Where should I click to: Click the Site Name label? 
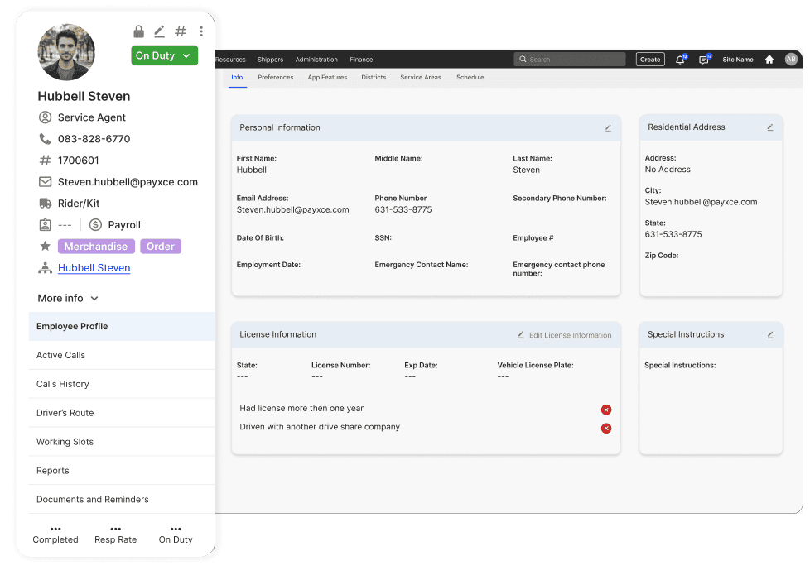(x=738, y=60)
